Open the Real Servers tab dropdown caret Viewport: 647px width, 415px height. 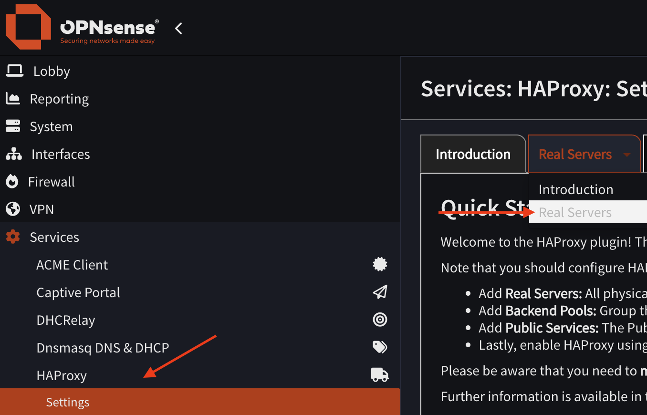point(627,154)
